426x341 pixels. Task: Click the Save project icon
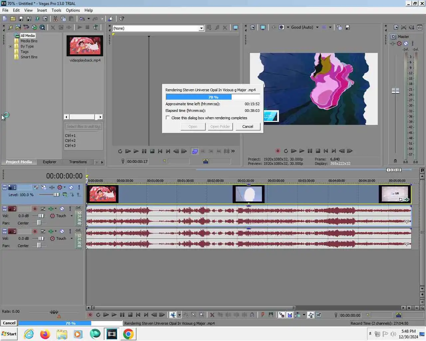pyautogui.click(x=21, y=19)
